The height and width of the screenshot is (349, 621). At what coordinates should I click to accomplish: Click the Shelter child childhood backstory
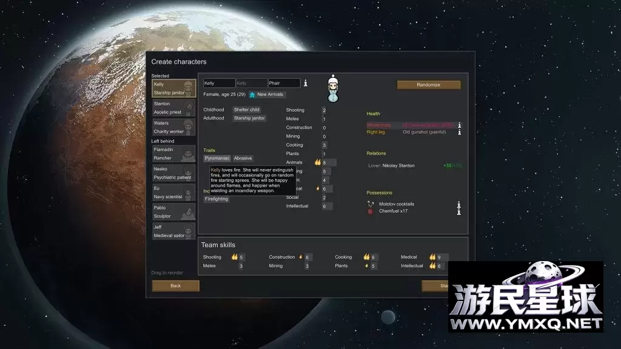(246, 110)
